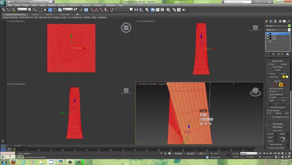This screenshot has height=165, width=292.
Task: Open the Rendering menu
Action: pyautogui.click(x=86, y=5)
